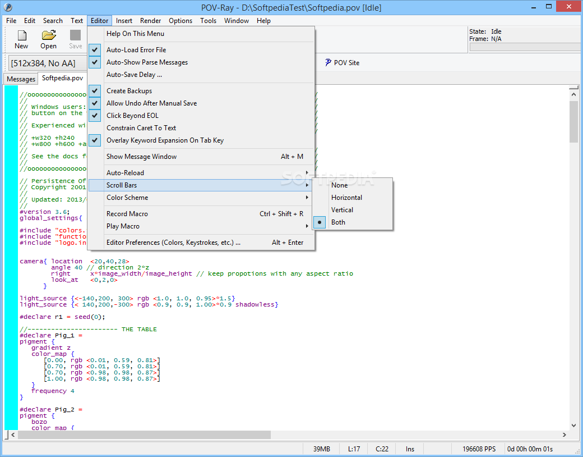Toggle Auto-Show Parse Messages option

95,62
